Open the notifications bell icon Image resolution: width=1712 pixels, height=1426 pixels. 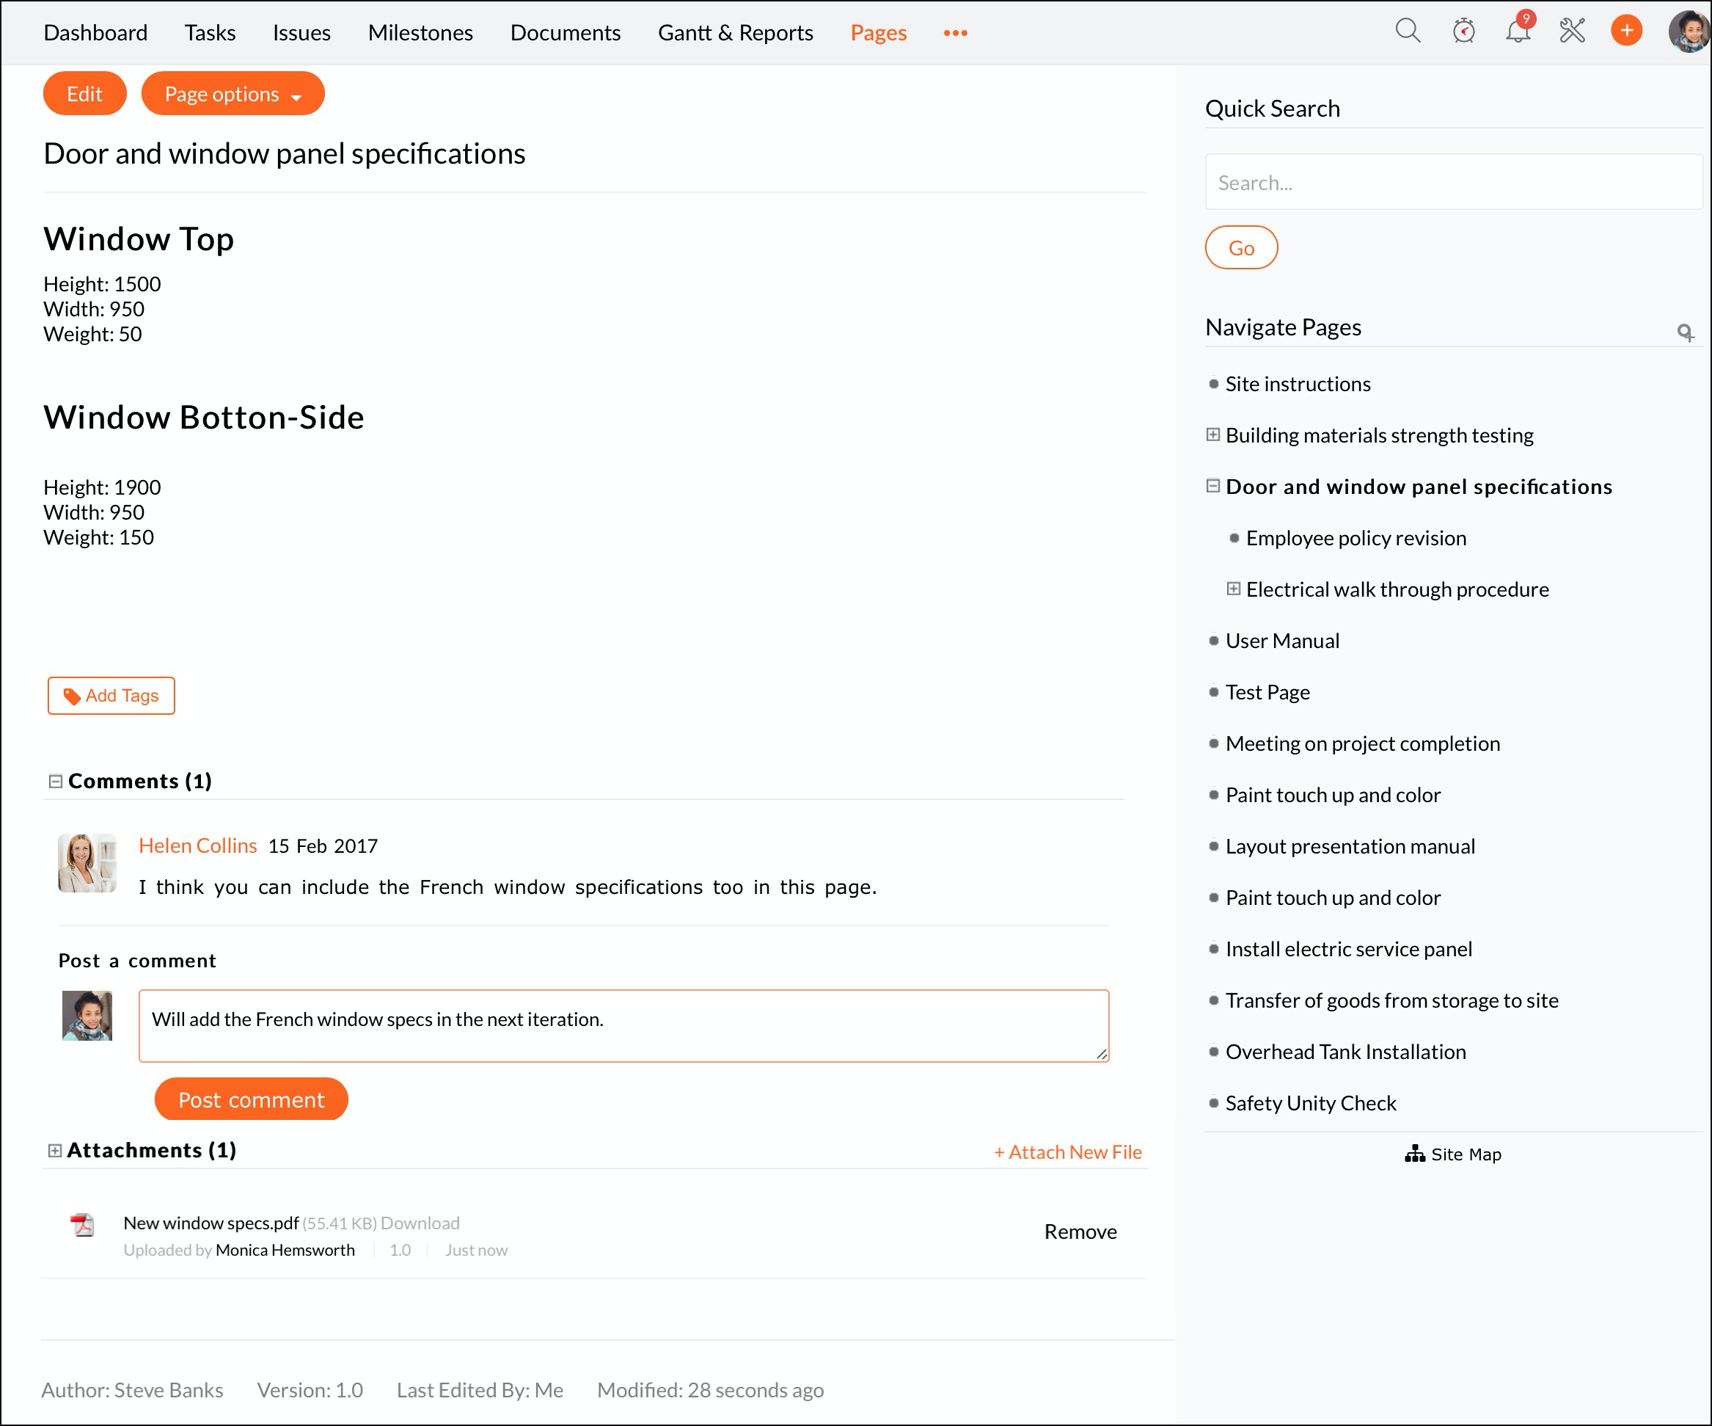[1517, 31]
